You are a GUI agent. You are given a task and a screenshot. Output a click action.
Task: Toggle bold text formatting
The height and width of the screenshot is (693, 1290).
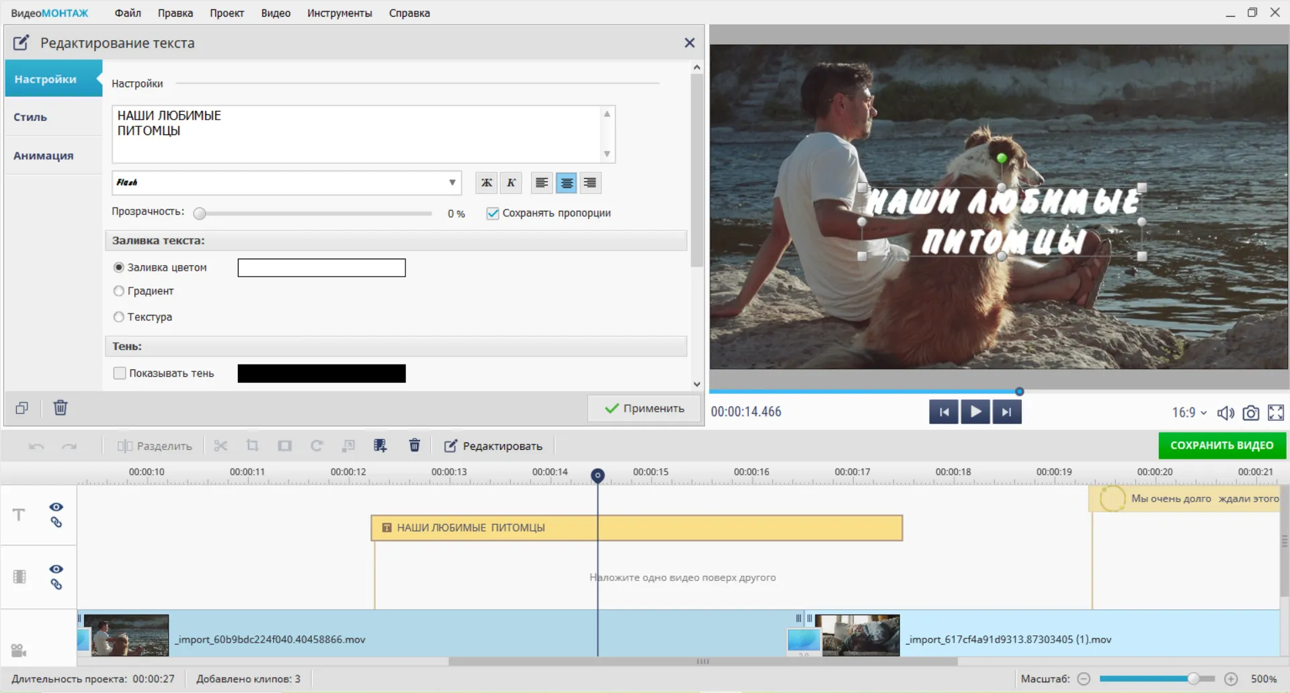click(x=487, y=183)
